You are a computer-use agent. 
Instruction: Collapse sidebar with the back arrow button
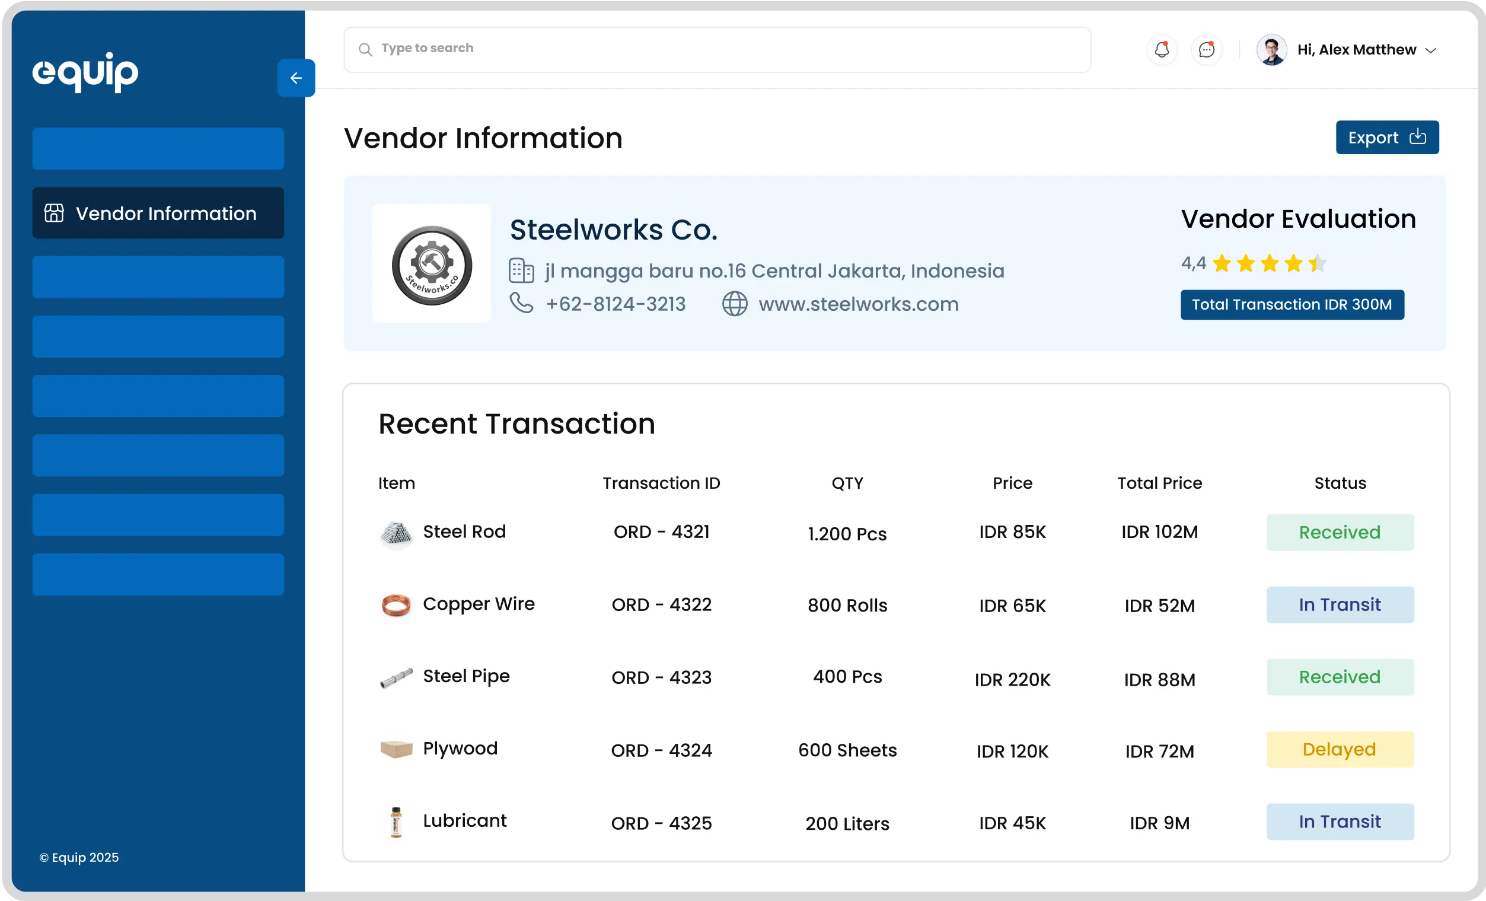pyautogui.click(x=295, y=78)
